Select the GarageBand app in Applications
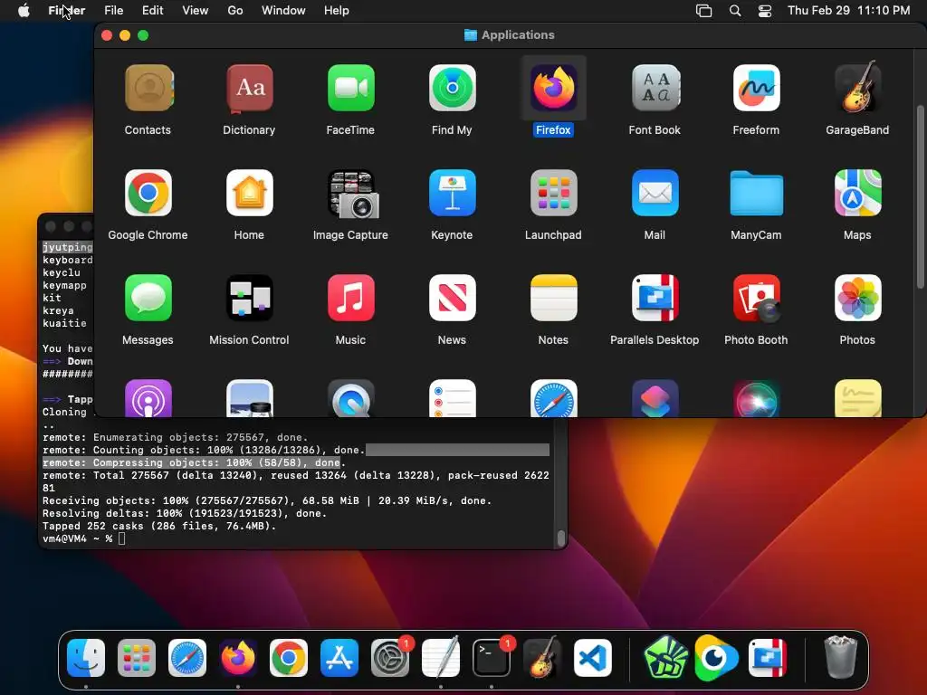Image resolution: width=927 pixels, height=695 pixels. (858, 88)
